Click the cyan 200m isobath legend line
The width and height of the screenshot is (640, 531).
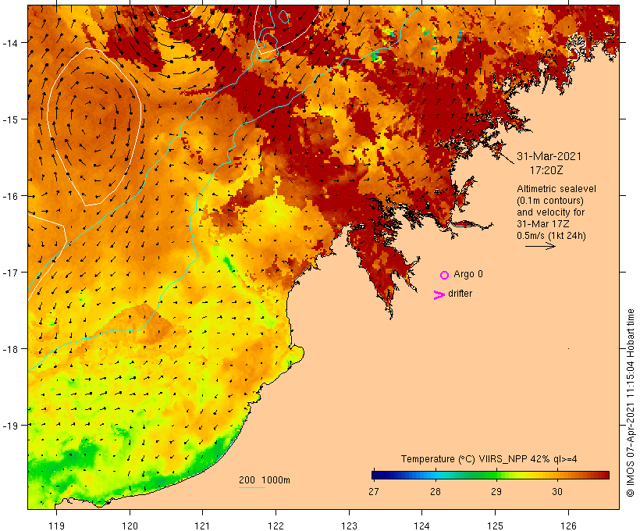click(x=252, y=487)
